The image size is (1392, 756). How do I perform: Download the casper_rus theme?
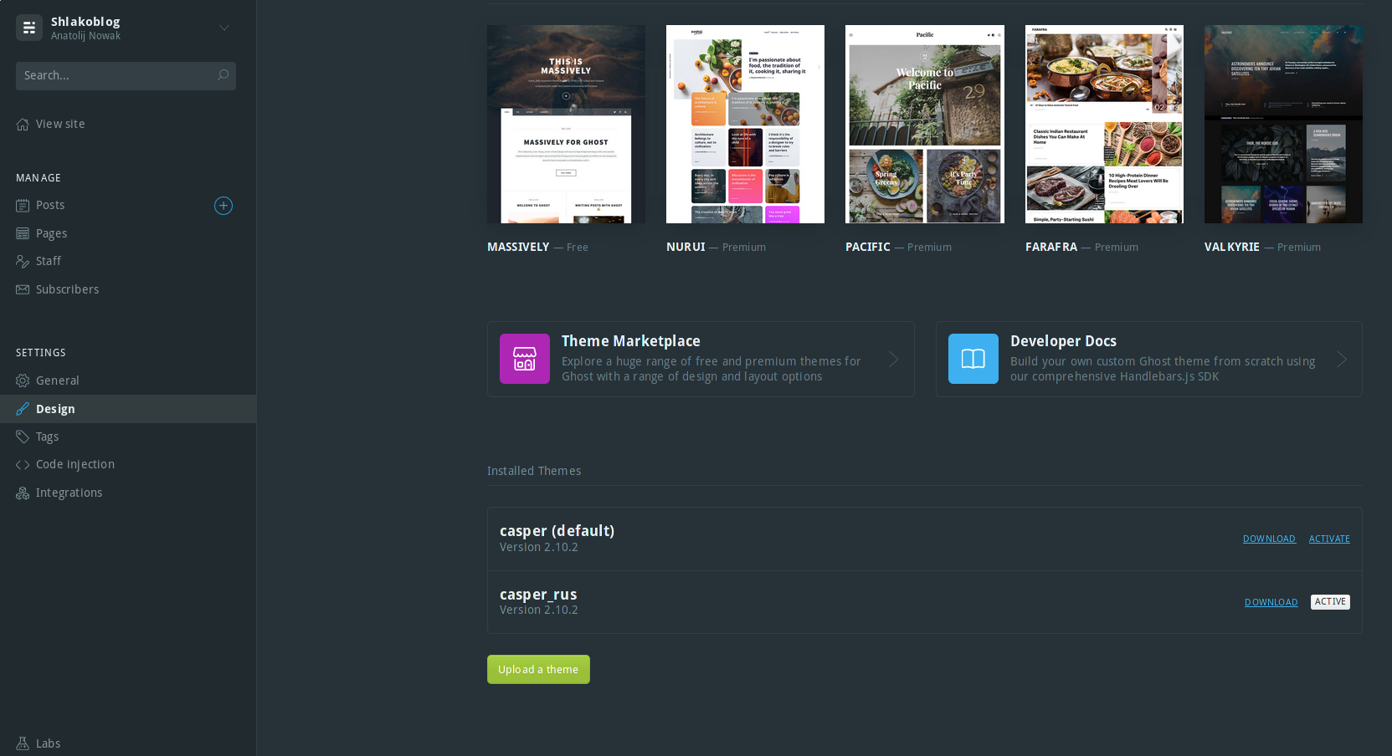(1271, 602)
